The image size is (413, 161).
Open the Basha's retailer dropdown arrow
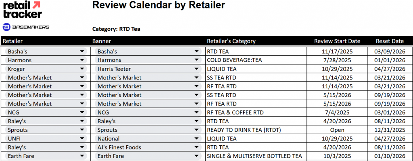82,51
